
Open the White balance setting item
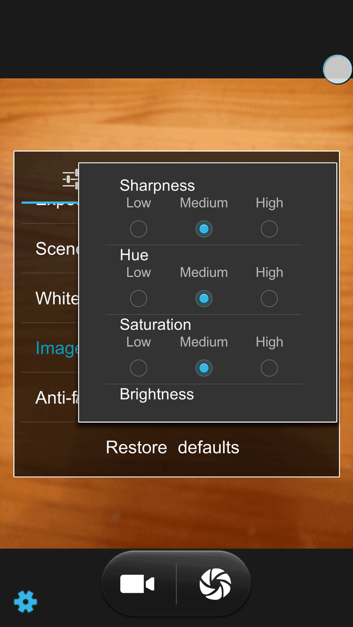pyautogui.click(x=50, y=298)
